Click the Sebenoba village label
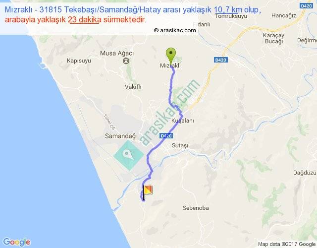Viewport: 317px width, 248px height. point(196,208)
